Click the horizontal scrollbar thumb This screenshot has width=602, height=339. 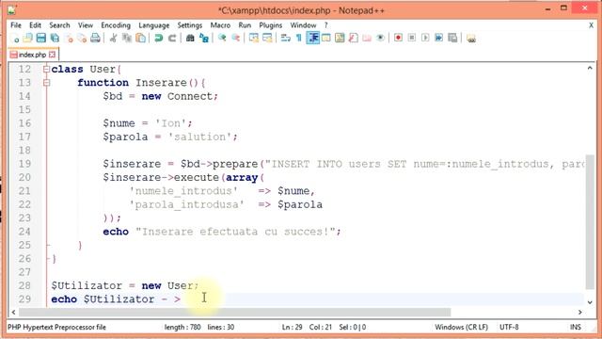click(234, 312)
